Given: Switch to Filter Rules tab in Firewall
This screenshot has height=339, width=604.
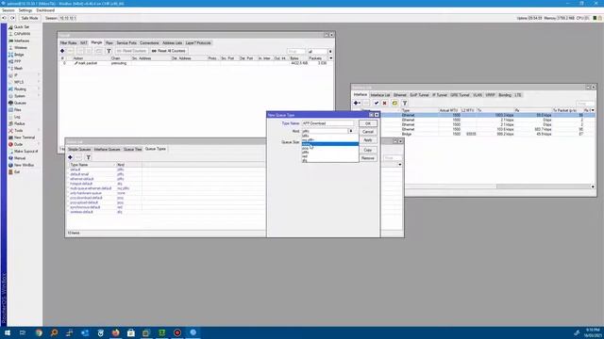Looking at the screenshot, I should tap(69, 43).
